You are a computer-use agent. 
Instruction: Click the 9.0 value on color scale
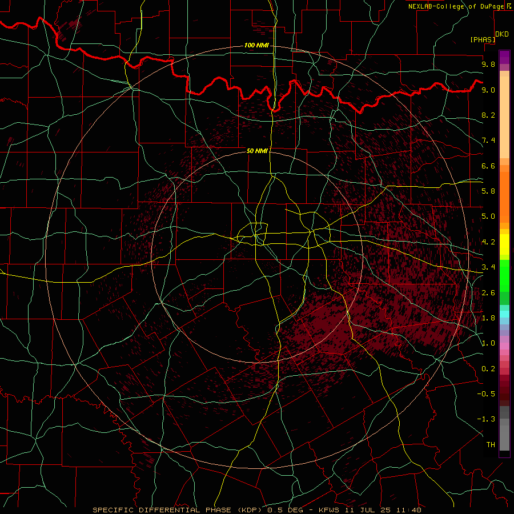coord(488,90)
